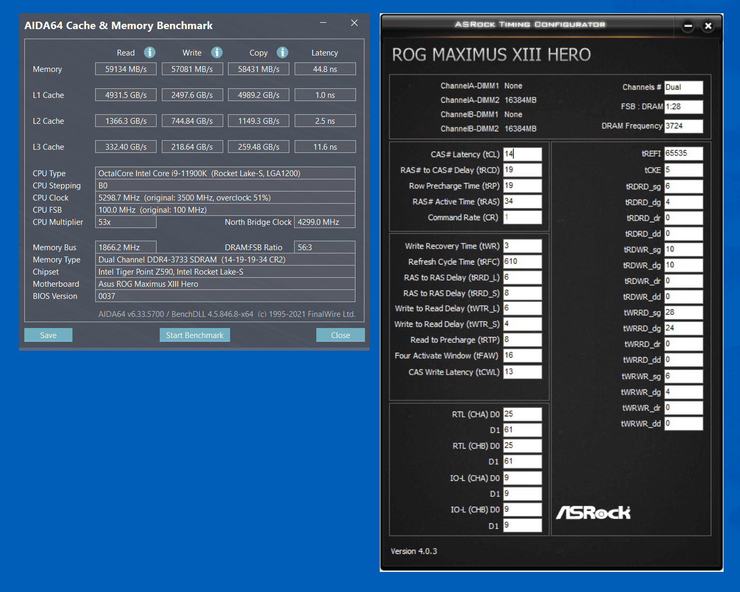This screenshot has width=740, height=592.
Task: Click the Write Recovery Time (tWR) field
Action: pos(522,246)
